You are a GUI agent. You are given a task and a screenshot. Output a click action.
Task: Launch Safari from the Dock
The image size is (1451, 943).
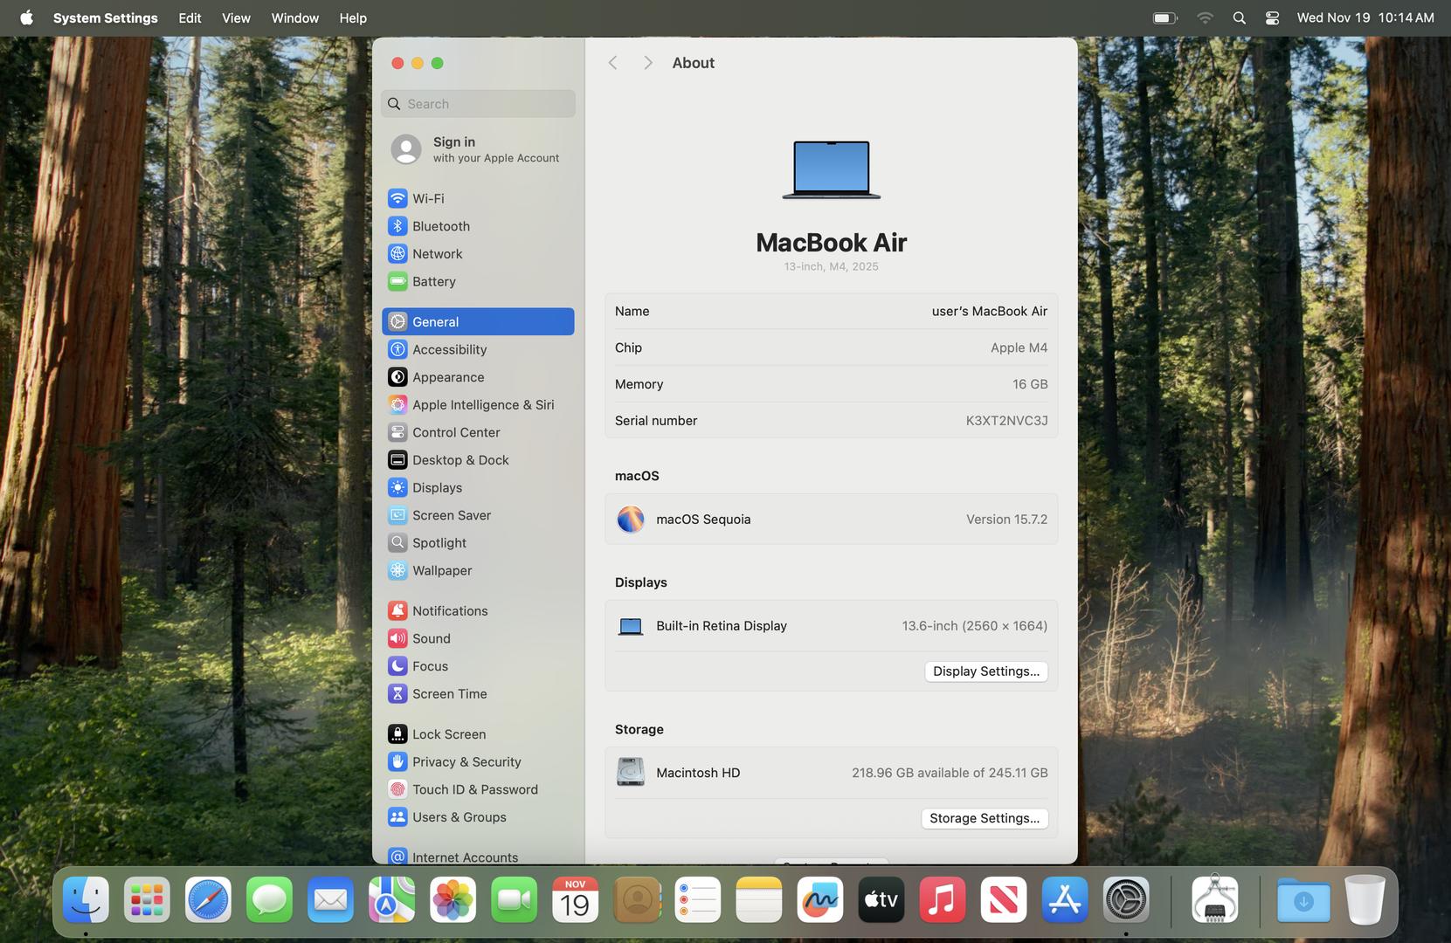[208, 900]
